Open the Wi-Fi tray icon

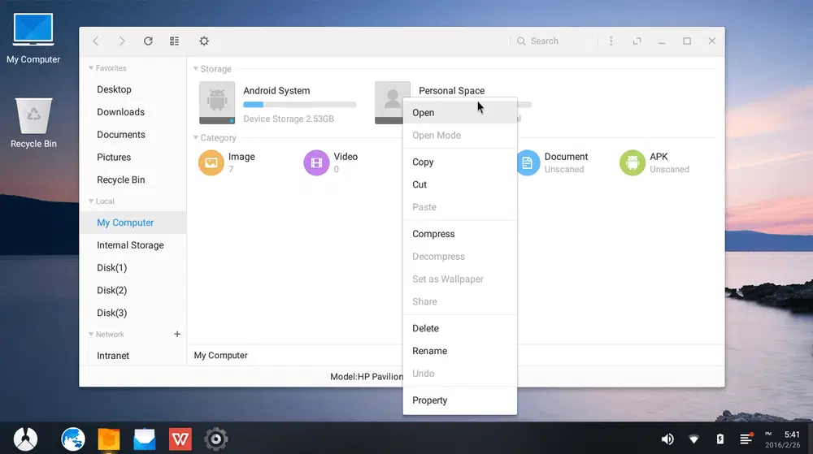coord(693,439)
